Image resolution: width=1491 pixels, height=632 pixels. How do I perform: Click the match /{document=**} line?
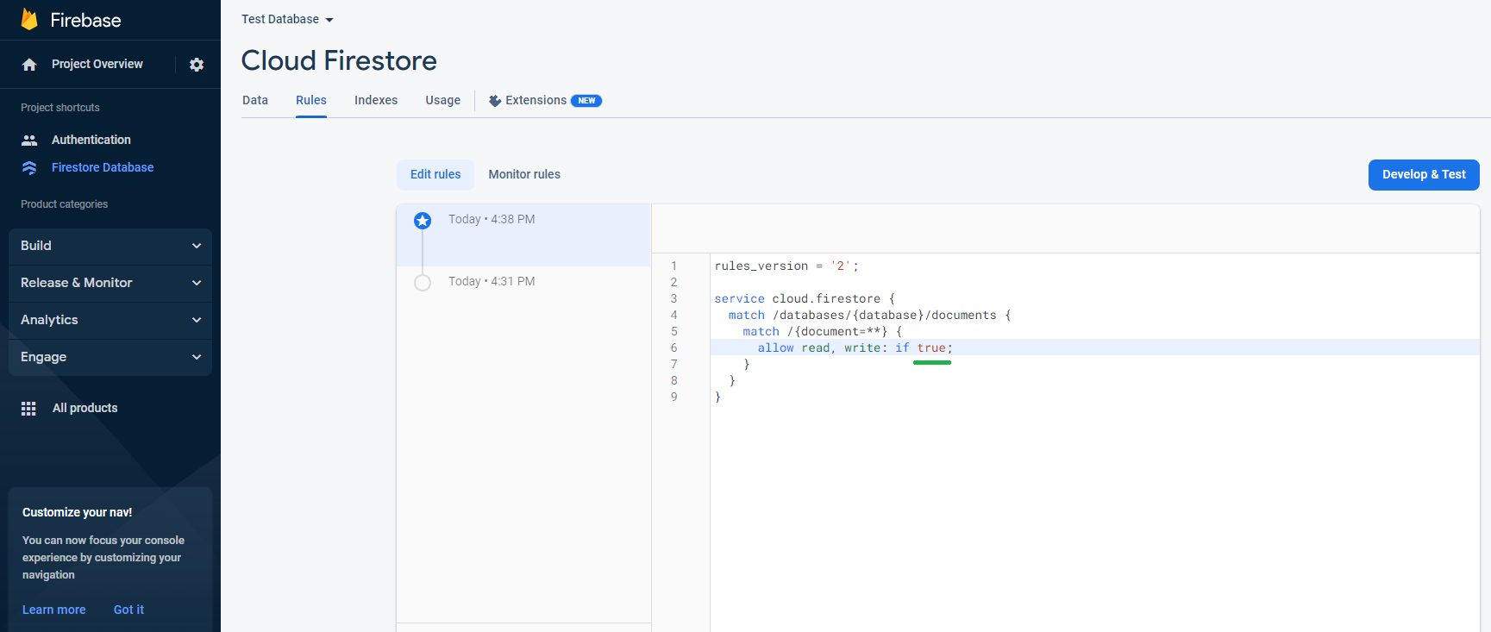coord(822,331)
